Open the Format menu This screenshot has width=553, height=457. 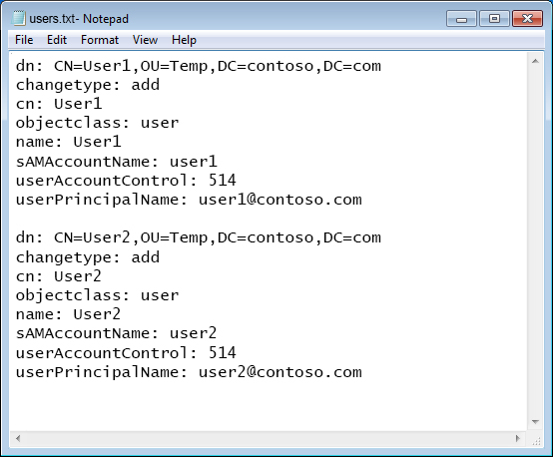pos(100,40)
